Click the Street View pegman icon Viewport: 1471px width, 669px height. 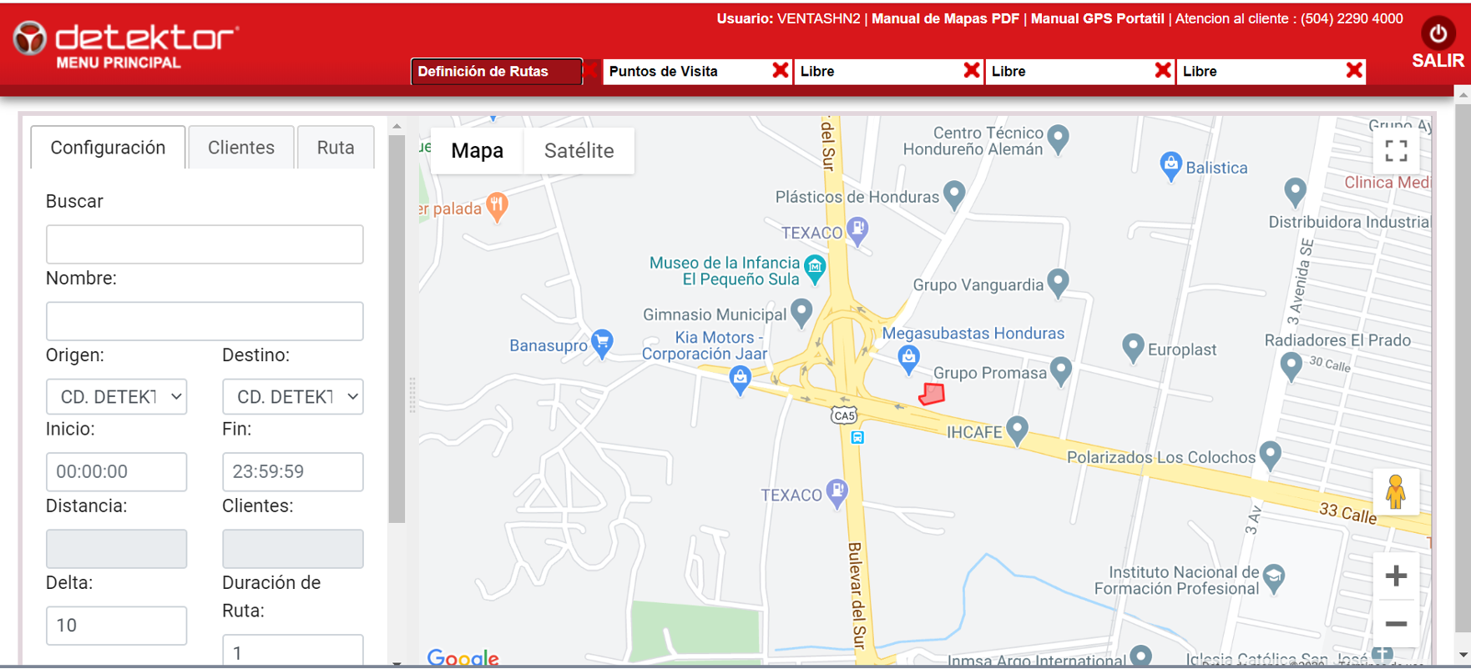(1396, 491)
